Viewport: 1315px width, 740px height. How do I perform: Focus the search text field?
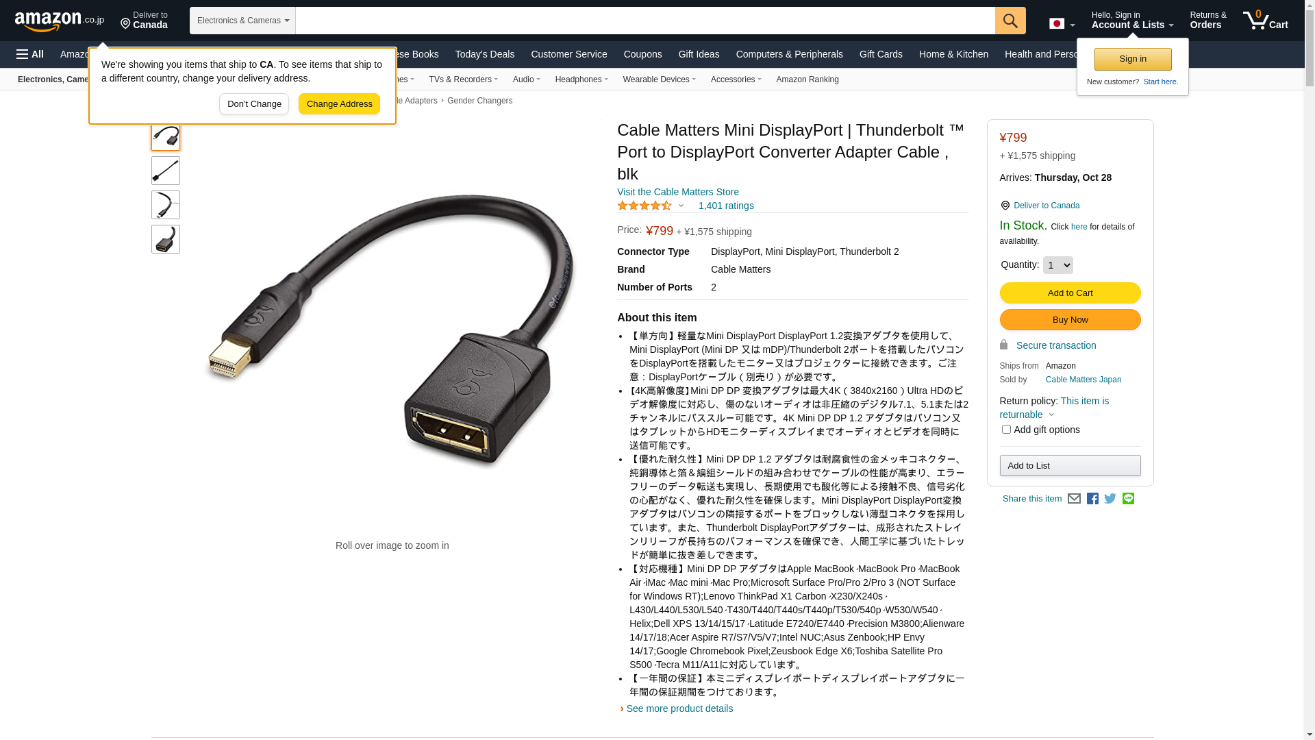coord(645,21)
